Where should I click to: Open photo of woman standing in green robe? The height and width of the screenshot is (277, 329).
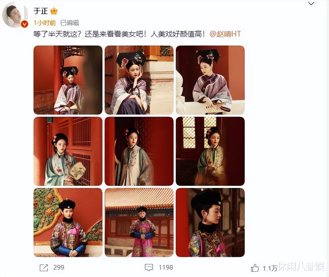(x=139, y=151)
